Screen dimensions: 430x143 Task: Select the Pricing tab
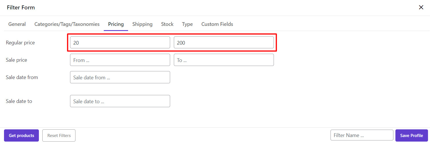tap(116, 24)
